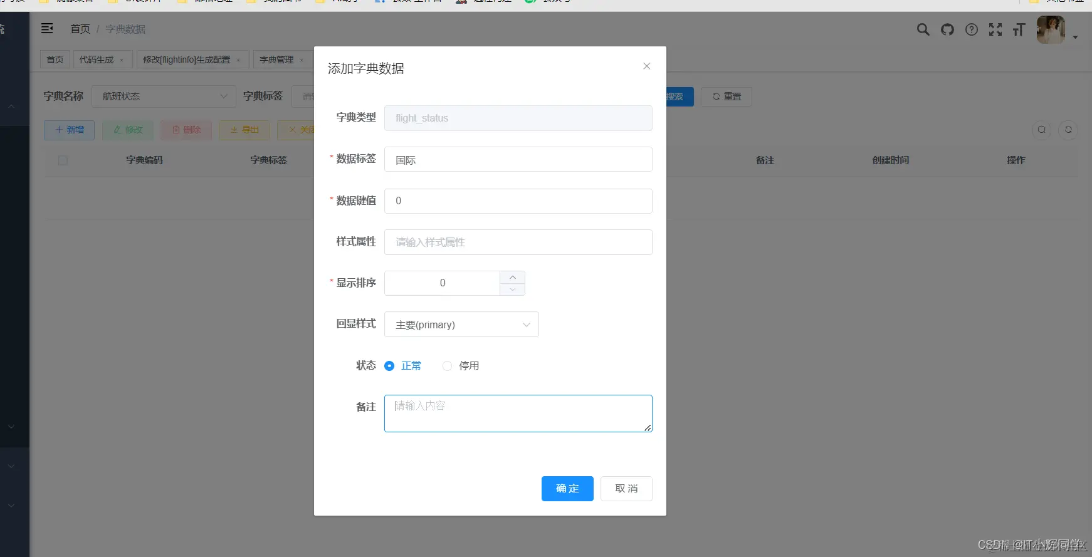Click the 新增 add button
The width and height of the screenshot is (1092, 557).
69,130
